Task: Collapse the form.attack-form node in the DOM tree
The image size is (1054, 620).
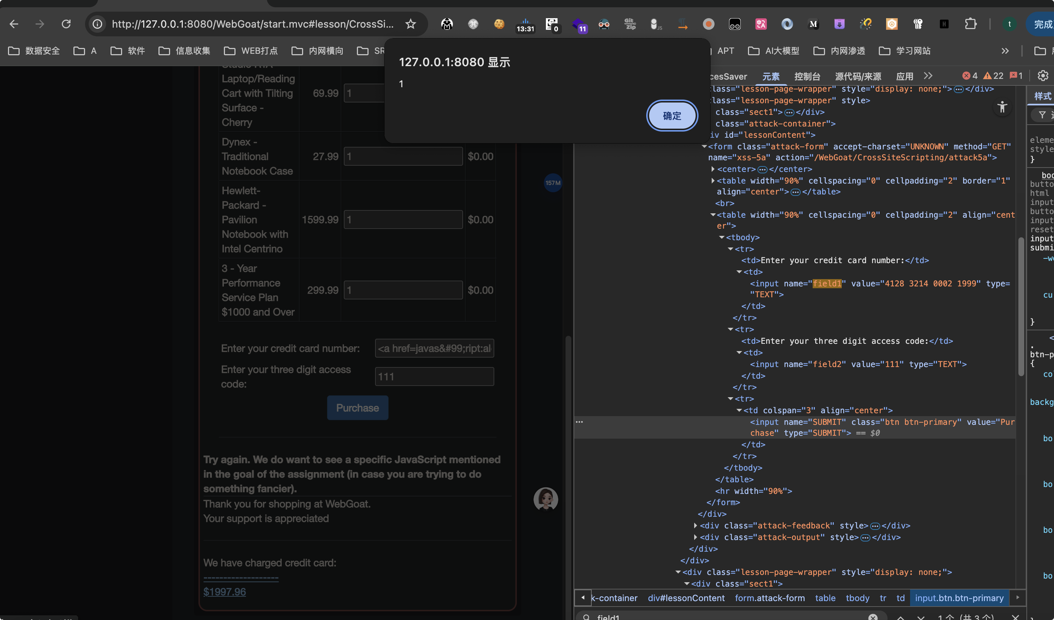Action: pos(704,146)
